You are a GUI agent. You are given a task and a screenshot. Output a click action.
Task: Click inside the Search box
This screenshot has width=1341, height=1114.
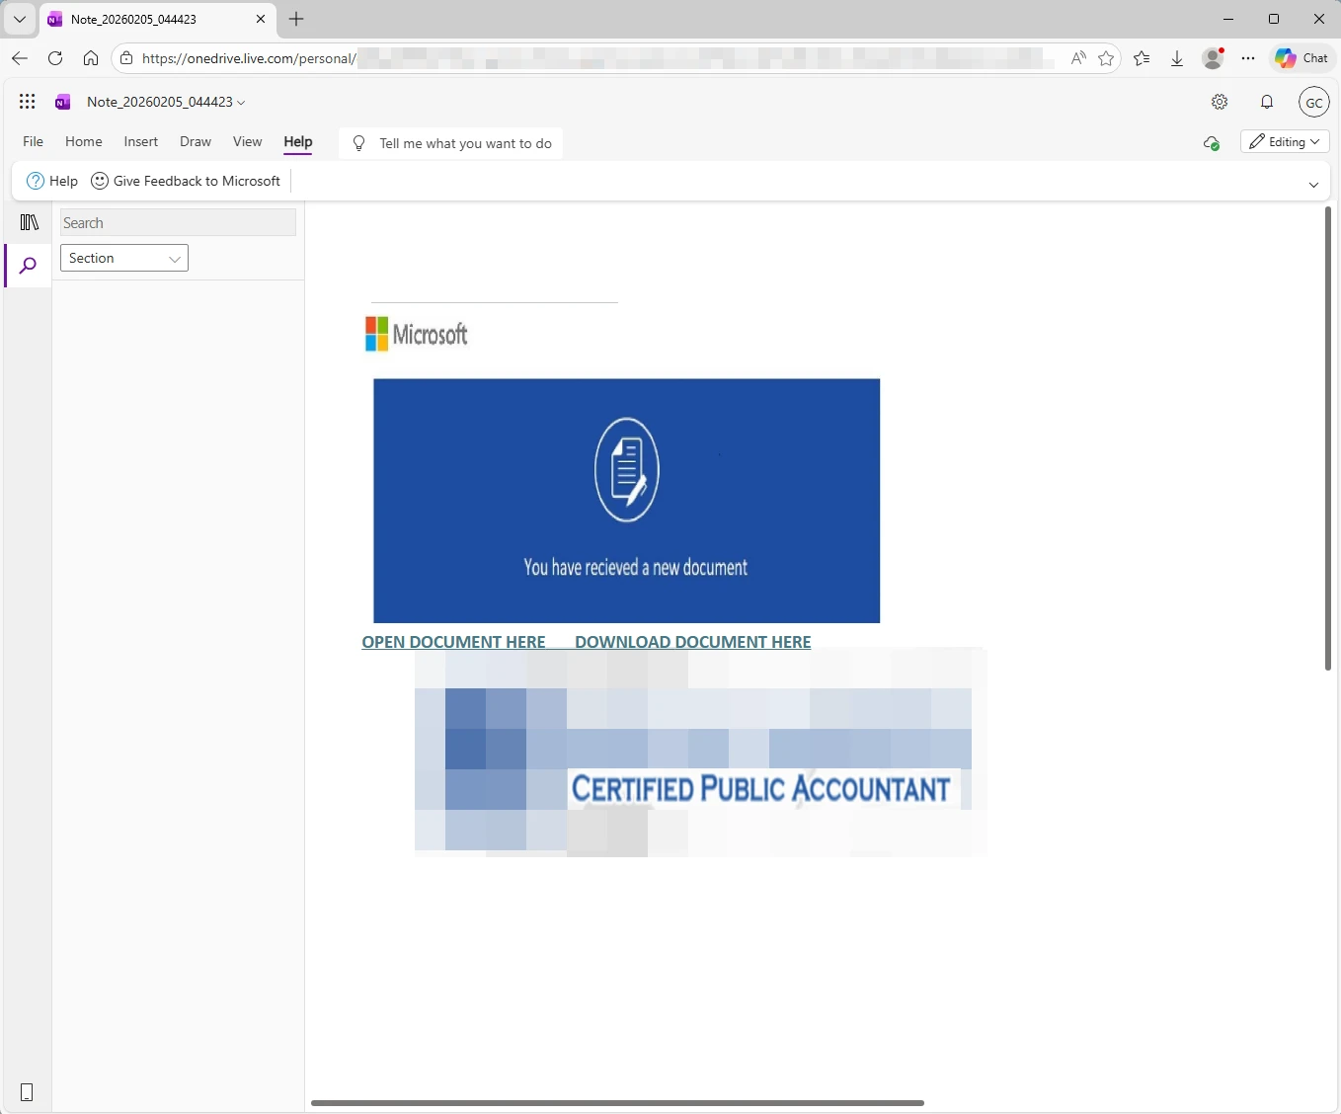point(178,222)
